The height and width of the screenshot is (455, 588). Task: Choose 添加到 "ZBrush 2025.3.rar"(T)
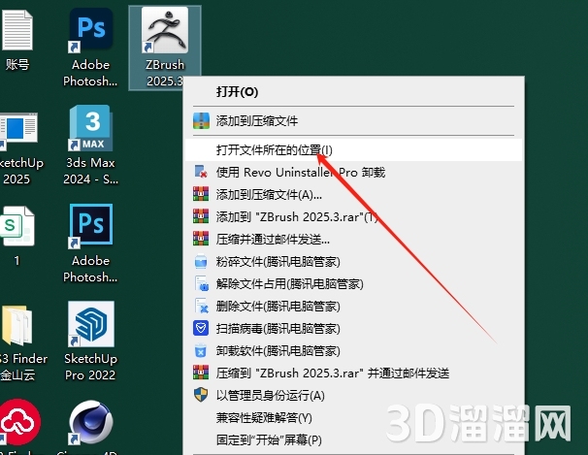click(x=296, y=216)
